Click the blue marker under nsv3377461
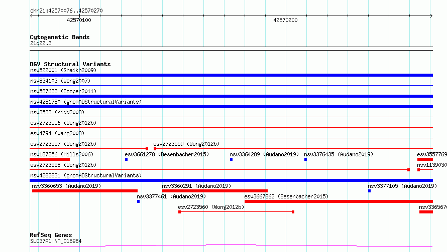 point(138,201)
